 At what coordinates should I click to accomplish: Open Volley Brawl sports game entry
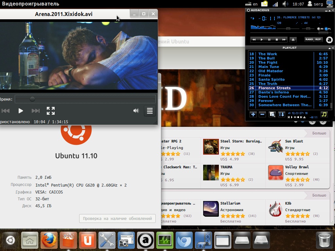point(297,176)
